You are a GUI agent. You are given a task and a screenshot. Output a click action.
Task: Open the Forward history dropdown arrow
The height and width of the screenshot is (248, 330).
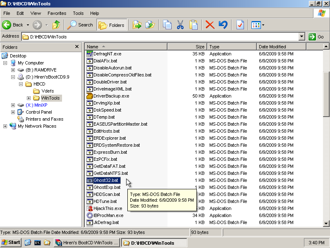[46, 25]
